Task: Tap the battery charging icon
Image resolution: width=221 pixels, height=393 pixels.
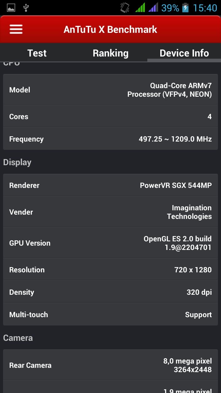Action: click(185, 8)
